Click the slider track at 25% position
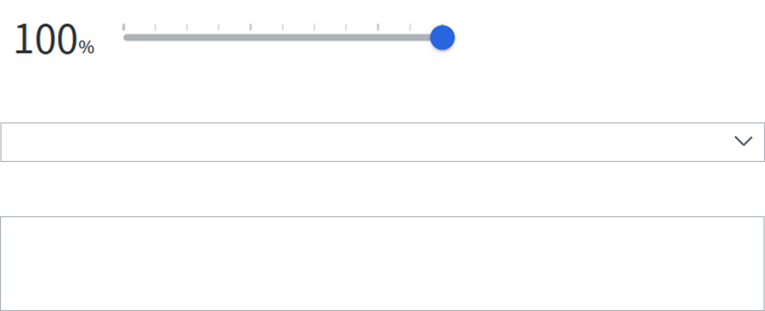 (x=203, y=38)
